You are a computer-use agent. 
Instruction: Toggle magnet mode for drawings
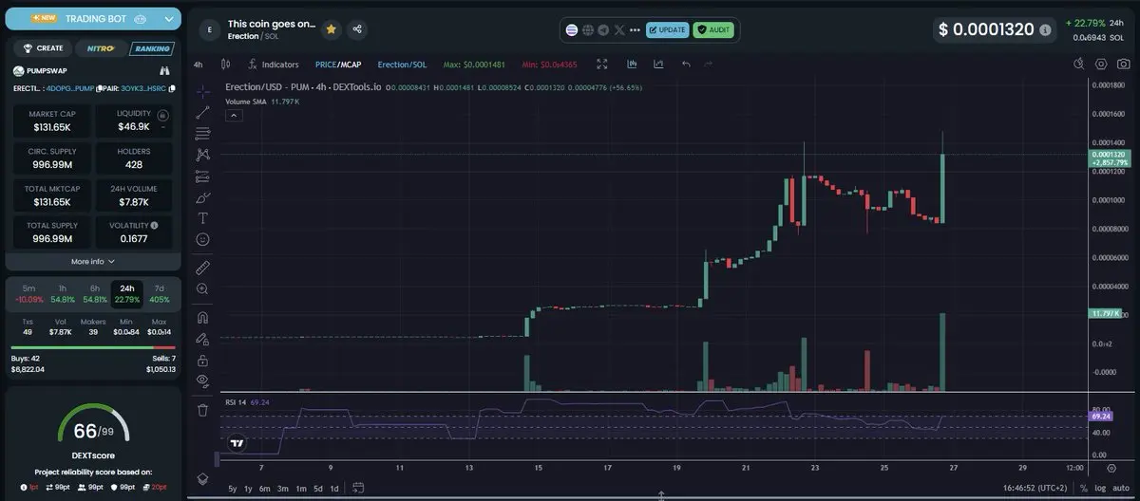click(x=202, y=317)
